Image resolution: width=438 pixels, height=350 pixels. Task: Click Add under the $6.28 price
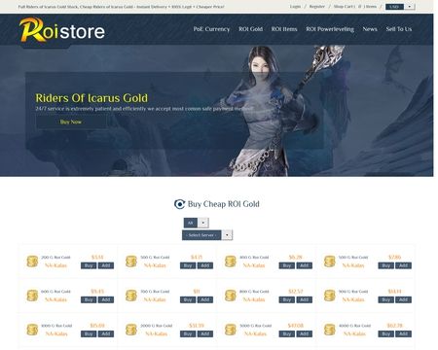(x=305, y=265)
